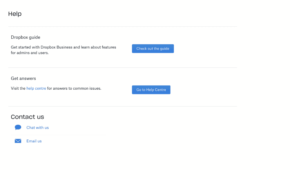Click the Dropbox Business description text

click(x=64, y=50)
